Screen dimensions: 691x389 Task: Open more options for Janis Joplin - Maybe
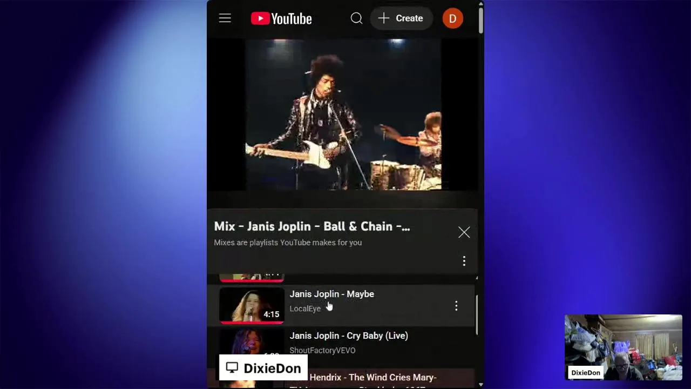(456, 306)
